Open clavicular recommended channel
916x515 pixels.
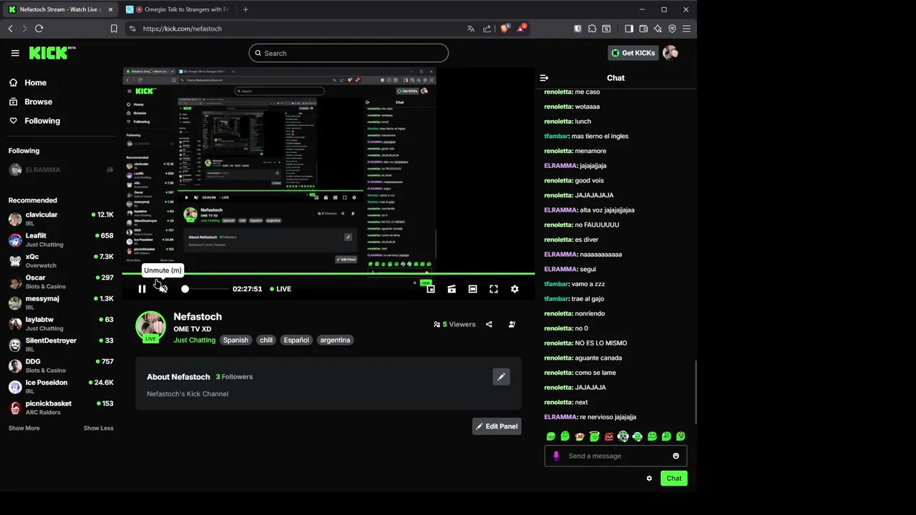[x=61, y=219]
